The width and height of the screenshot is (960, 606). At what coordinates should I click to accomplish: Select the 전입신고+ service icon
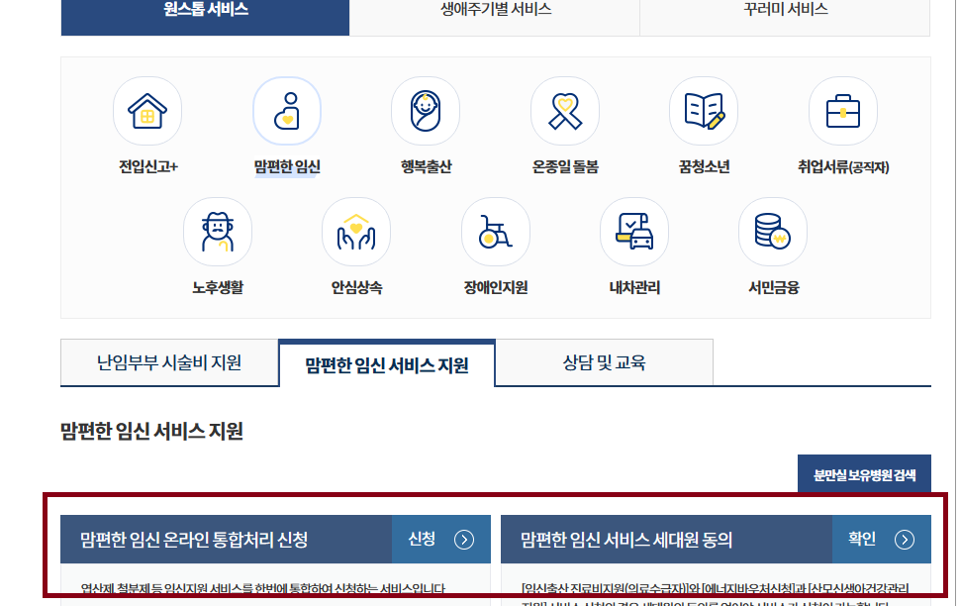pos(146,111)
